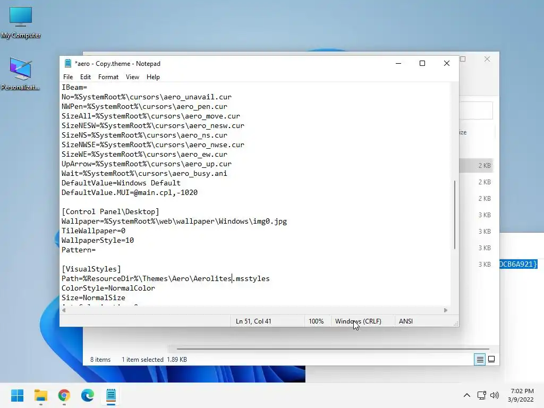Image resolution: width=544 pixels, height=408 pixels.
Task: Open clock showing 7:02 PM
Action: click(521, 395)
